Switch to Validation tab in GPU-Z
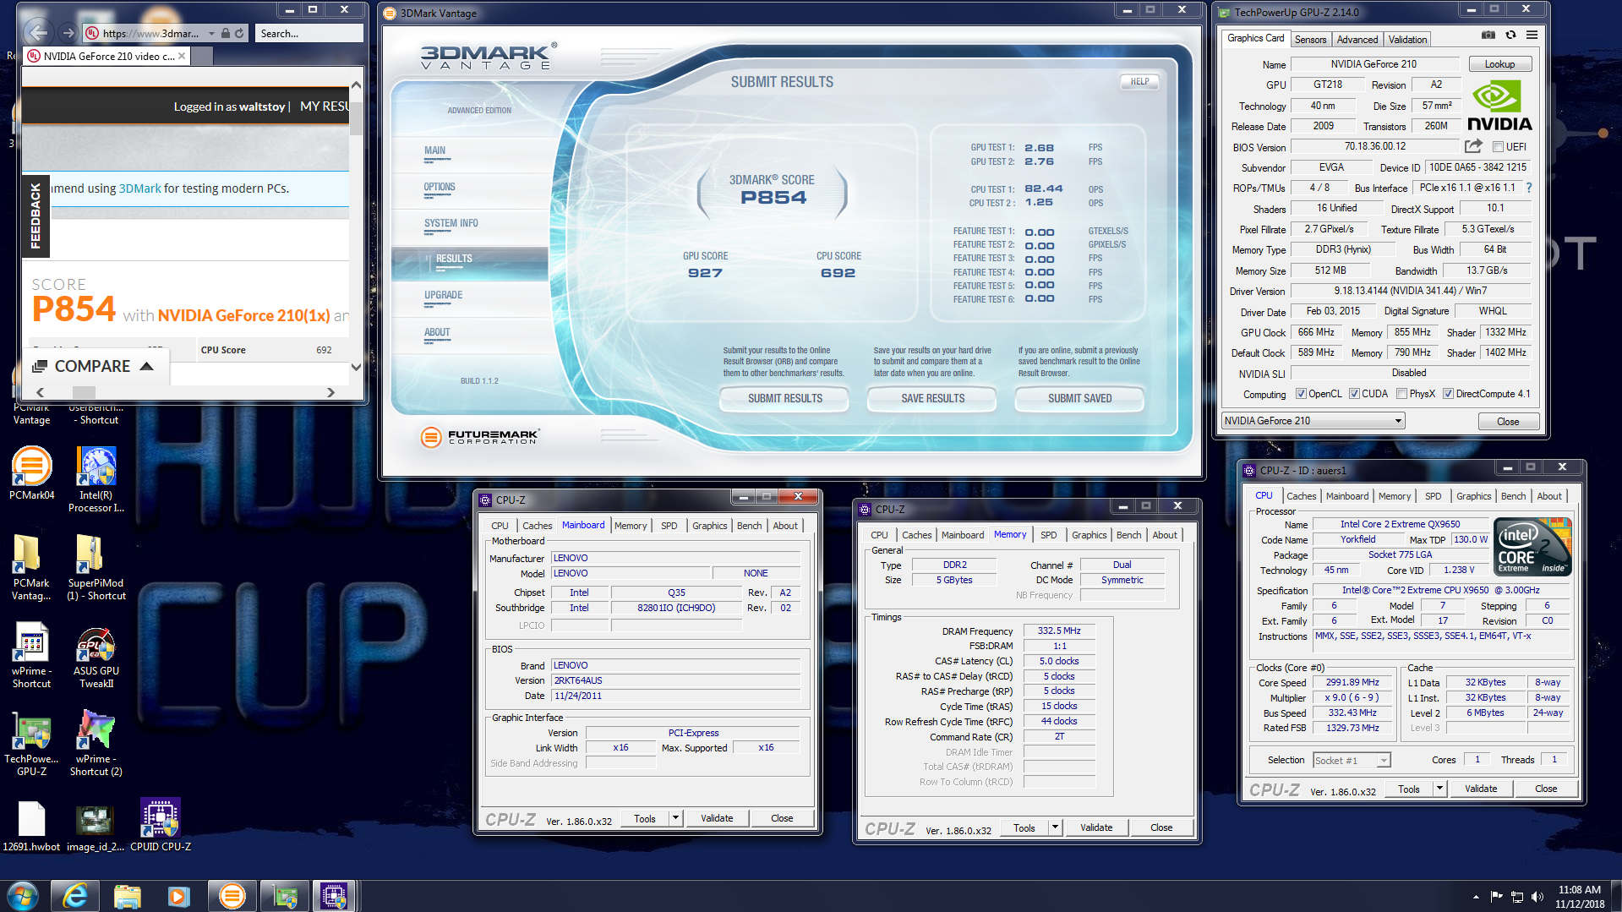Screen dimensions: 1622x912 pyautogui.click(x=1407, y=40)
